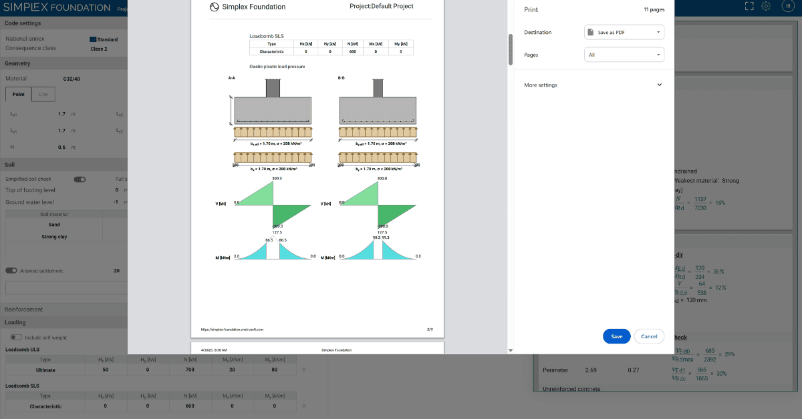
Task: Cancel the print dialog
Action: (649, 336)
